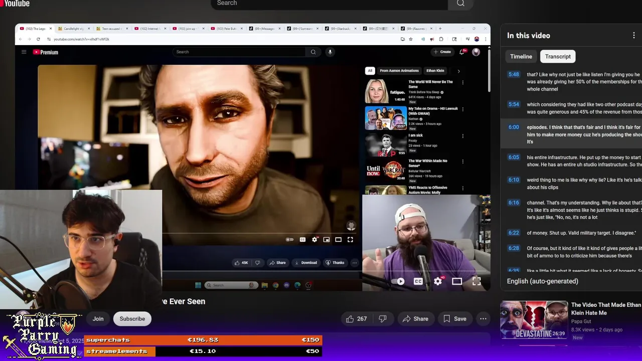
Task: Select the From Aamon Animations chip
Action: (399, 71)
